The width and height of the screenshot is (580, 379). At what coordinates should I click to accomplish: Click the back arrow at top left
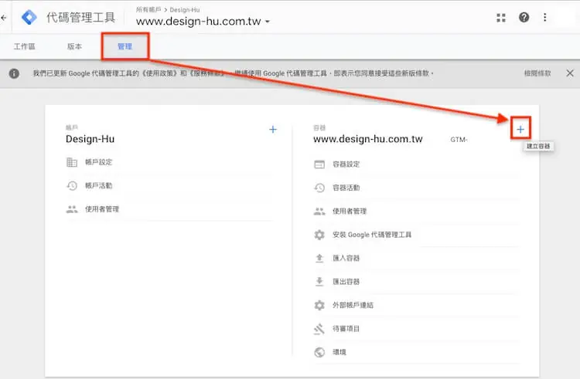click(x=4, y=17)
